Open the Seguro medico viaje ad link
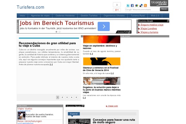 coord(152,25)
